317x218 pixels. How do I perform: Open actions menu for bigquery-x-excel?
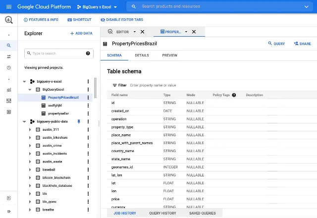(x=88, y=81)
